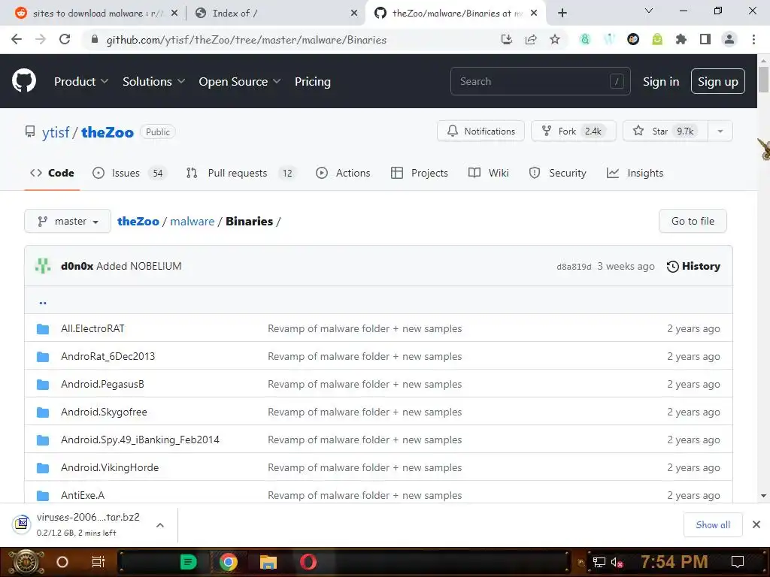
Task: Open the green notes app on the taskbar
Action: click(x=188, y=562)
